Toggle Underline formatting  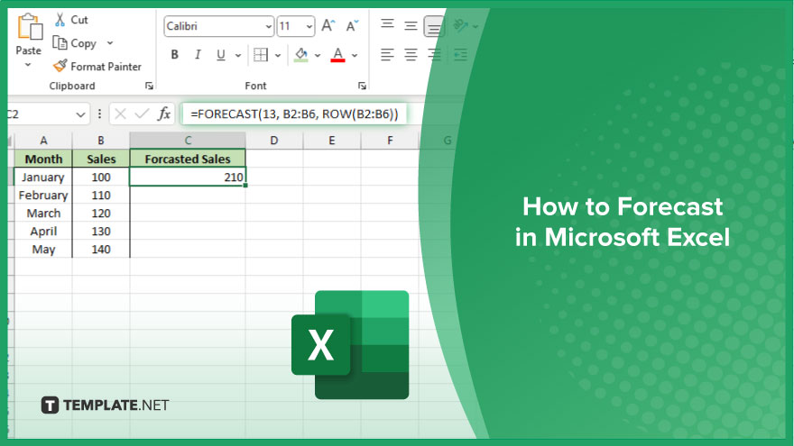221,55
